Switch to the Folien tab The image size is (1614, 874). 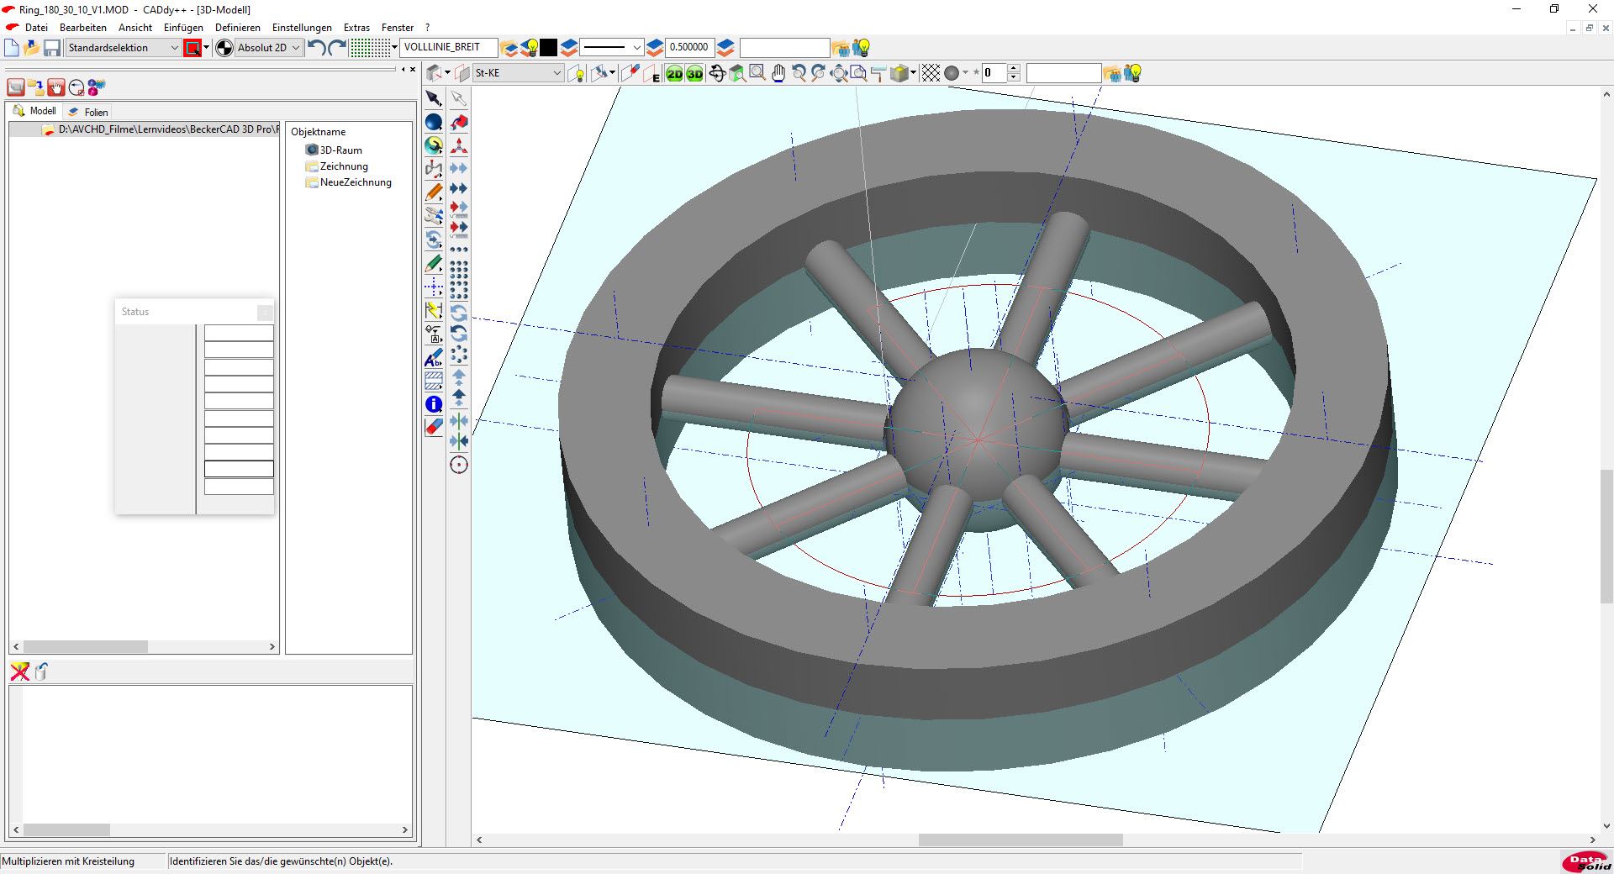(x=95, y=112)
